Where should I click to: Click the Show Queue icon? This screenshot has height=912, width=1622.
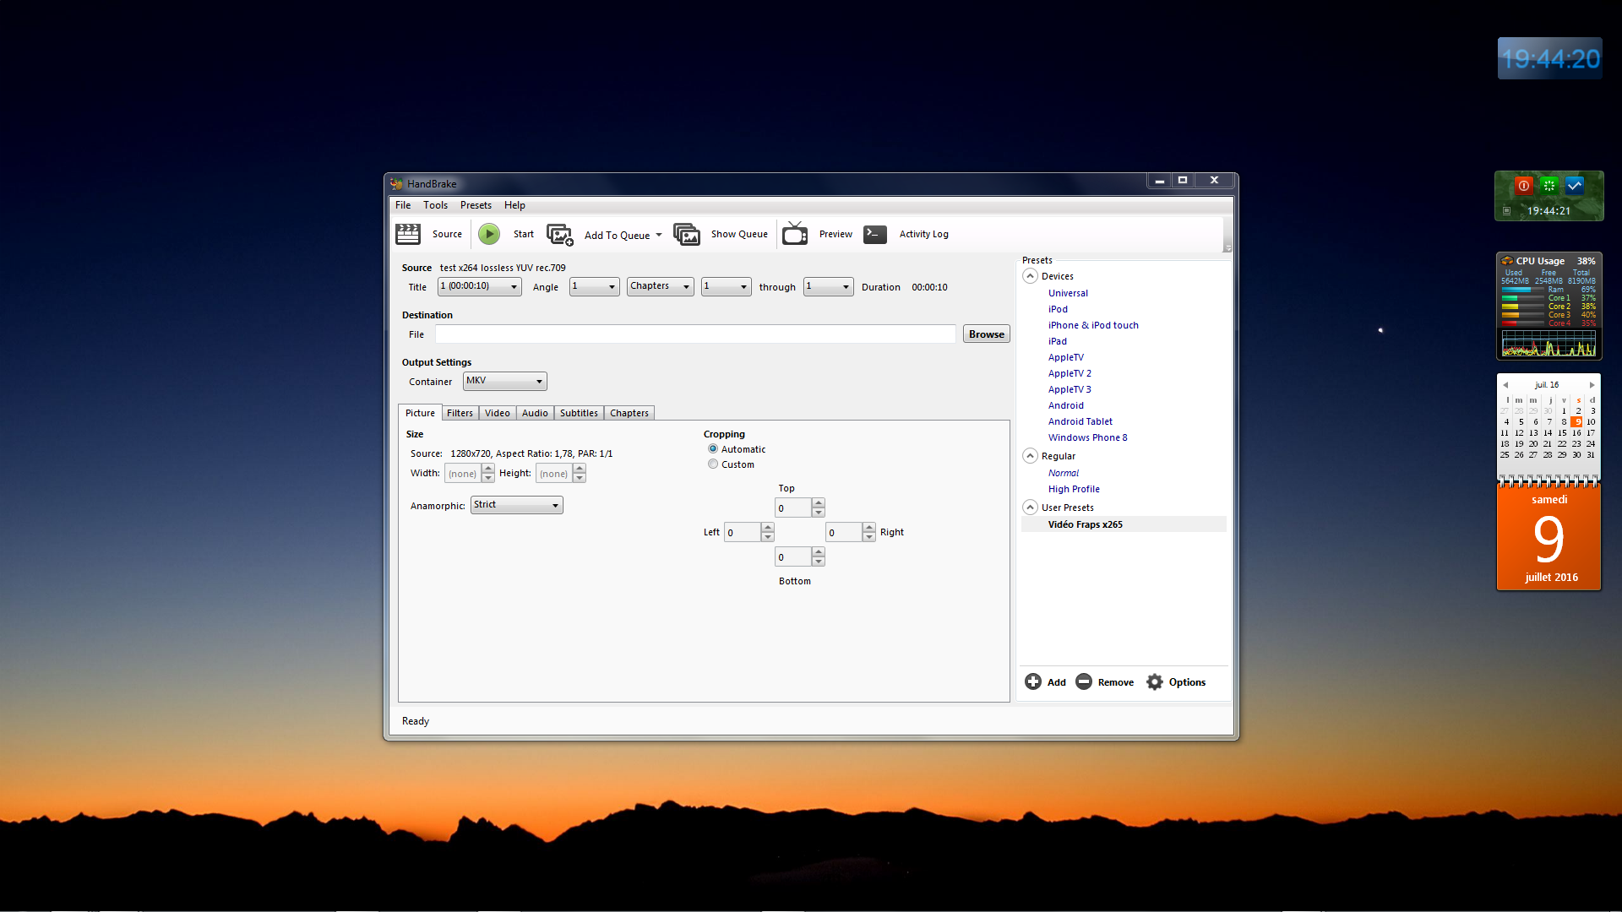688,234
